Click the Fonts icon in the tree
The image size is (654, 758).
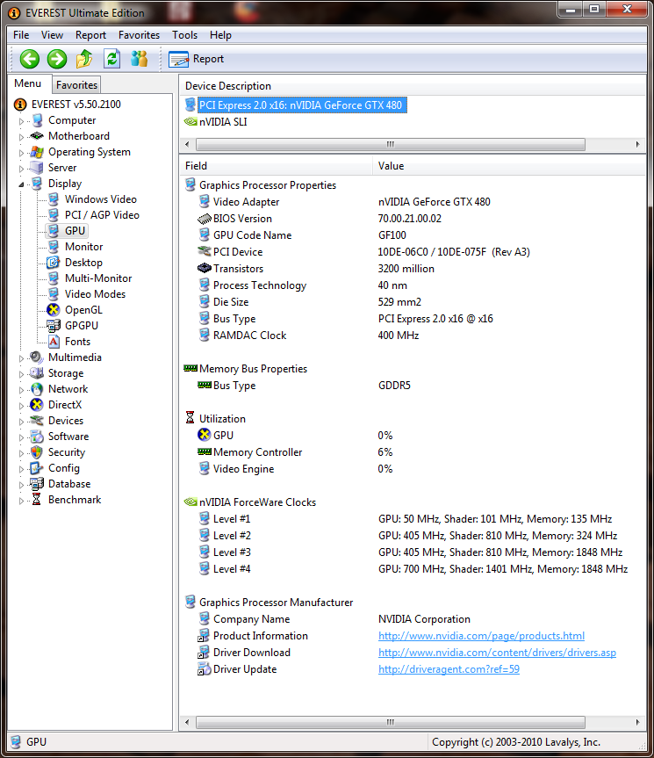(54, 342)
